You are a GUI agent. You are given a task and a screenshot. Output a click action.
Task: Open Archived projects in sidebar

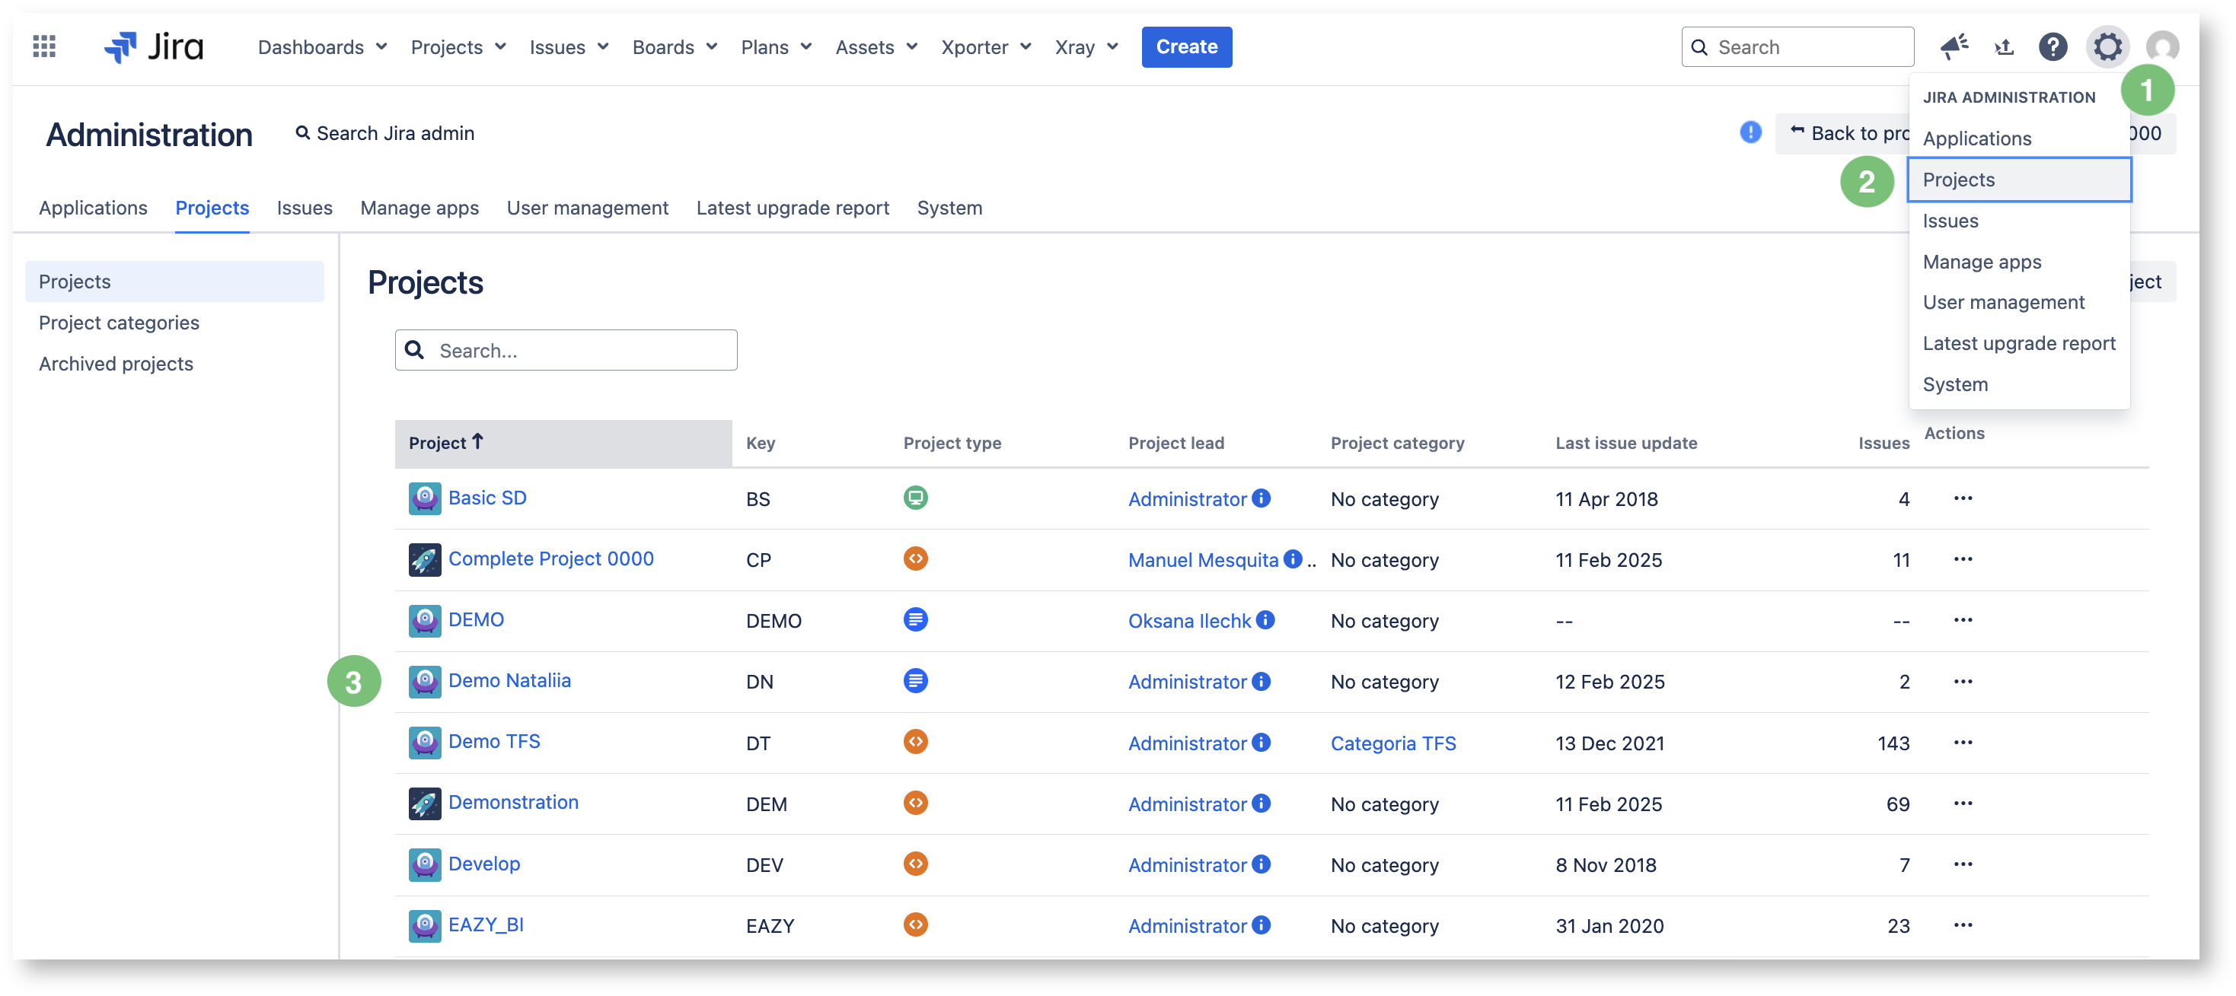tap(116, 364)
